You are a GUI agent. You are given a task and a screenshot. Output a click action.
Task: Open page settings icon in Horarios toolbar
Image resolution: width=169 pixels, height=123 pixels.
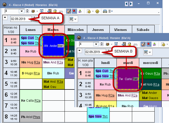click(89, 11)
